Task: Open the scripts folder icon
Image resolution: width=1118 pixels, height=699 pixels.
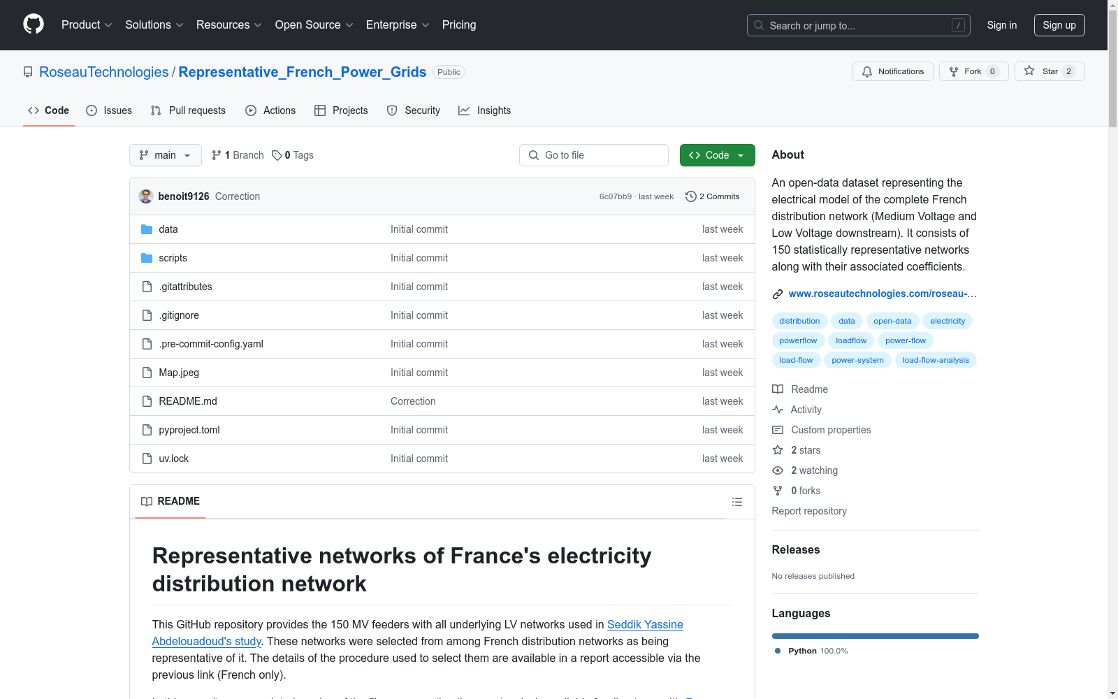Action: click(147, 258)
